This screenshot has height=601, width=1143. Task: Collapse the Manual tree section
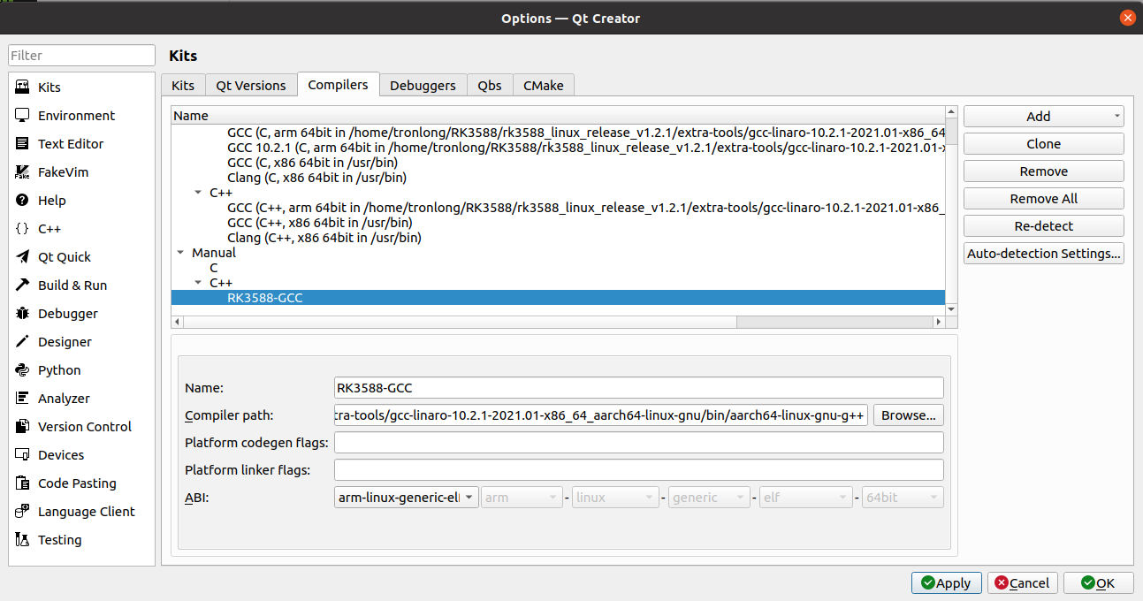(x=181, y=253)
